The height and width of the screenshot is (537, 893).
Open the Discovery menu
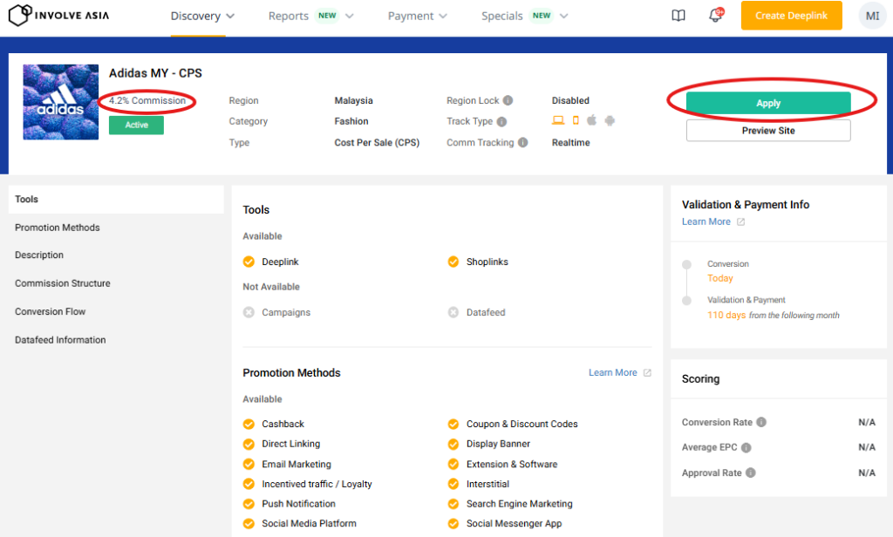195,16
